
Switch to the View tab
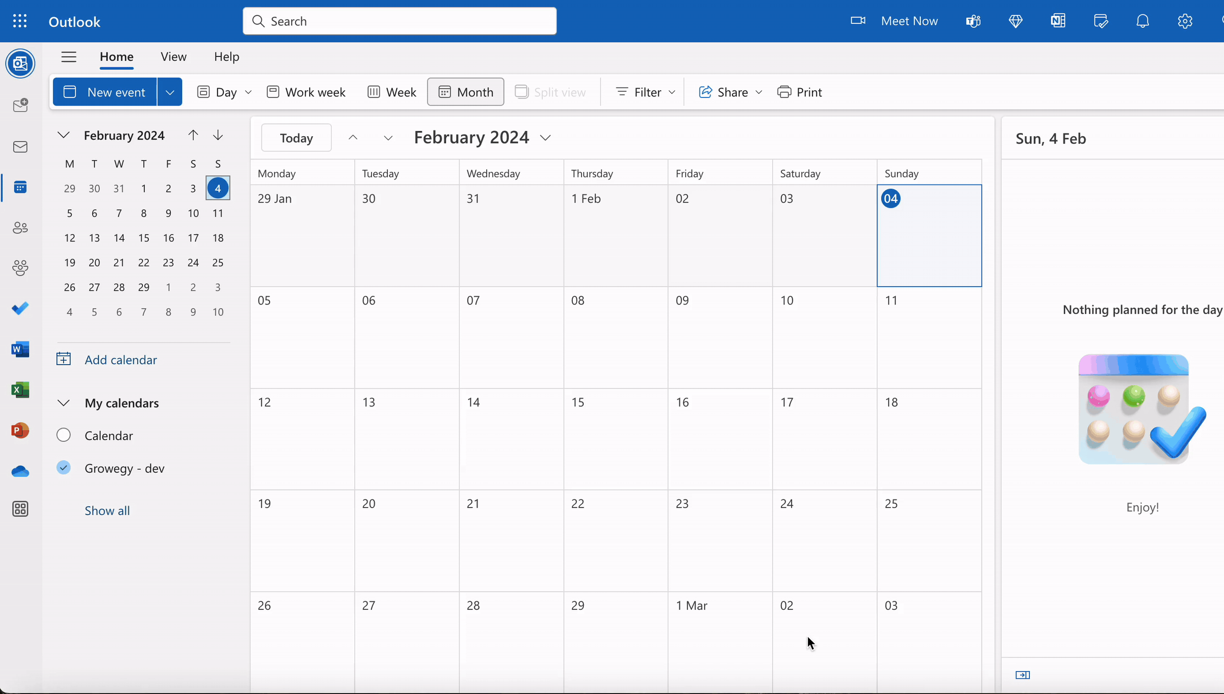[x=173, y=57]
